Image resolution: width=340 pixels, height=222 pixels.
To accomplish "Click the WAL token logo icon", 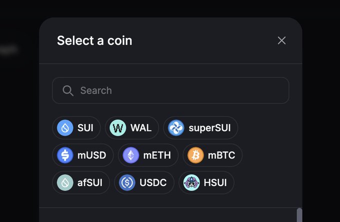I will 118,127.
